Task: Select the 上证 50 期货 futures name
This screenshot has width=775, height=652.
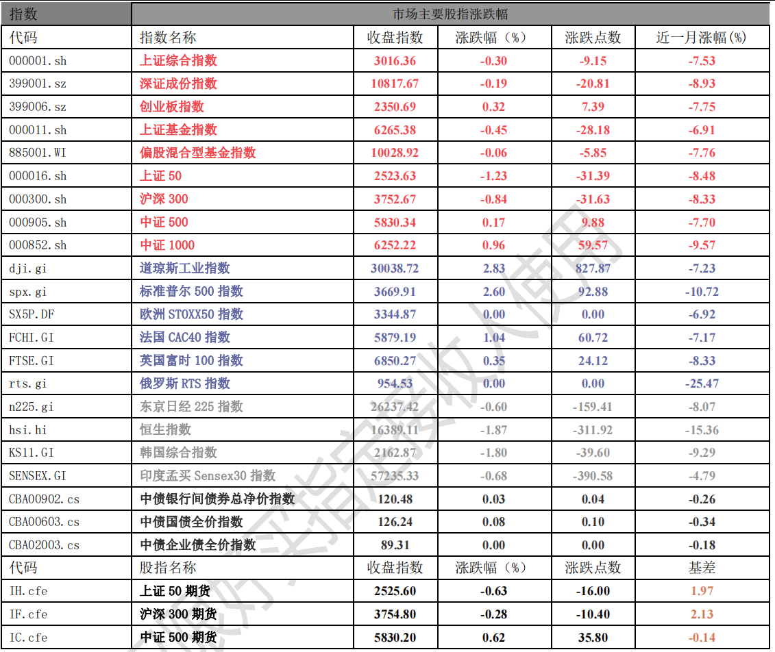Action: click(x=175, y=591)
